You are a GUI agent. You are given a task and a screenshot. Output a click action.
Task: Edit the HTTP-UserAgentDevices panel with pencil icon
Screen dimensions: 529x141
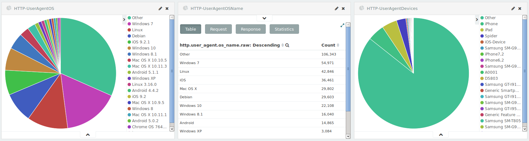point(513,9)
